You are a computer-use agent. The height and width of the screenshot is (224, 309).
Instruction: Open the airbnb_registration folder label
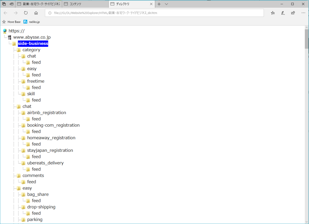(x=46, y=113)
